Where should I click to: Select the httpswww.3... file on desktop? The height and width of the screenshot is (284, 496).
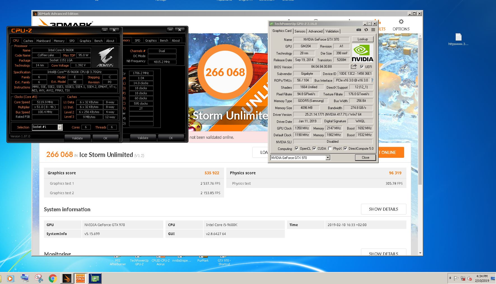pyautogui.click(x=458, y=39)
